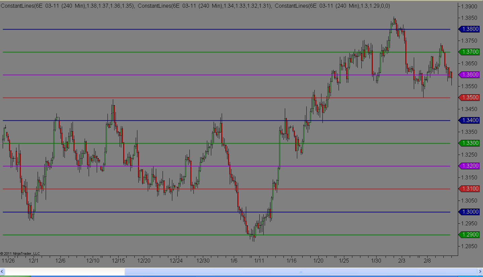Click the scrollbar left arrow
Screen dimensions: 483x277
[3, 272]
